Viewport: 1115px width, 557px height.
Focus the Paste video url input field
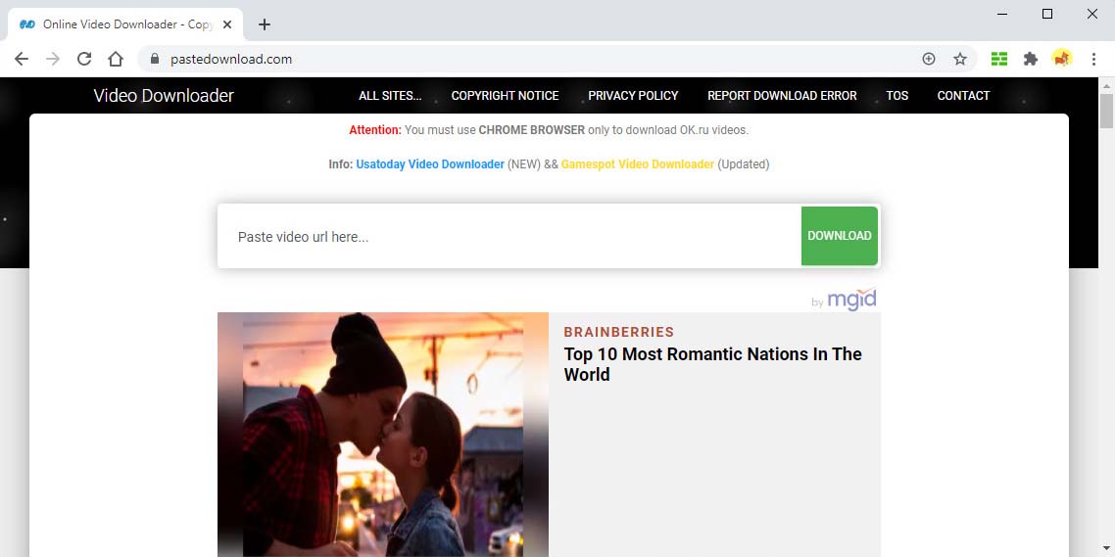509,237
